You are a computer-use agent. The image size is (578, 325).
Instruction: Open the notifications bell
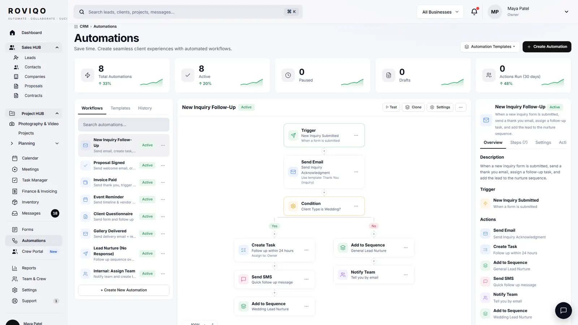pyautogui.click(x=474, y=12)
